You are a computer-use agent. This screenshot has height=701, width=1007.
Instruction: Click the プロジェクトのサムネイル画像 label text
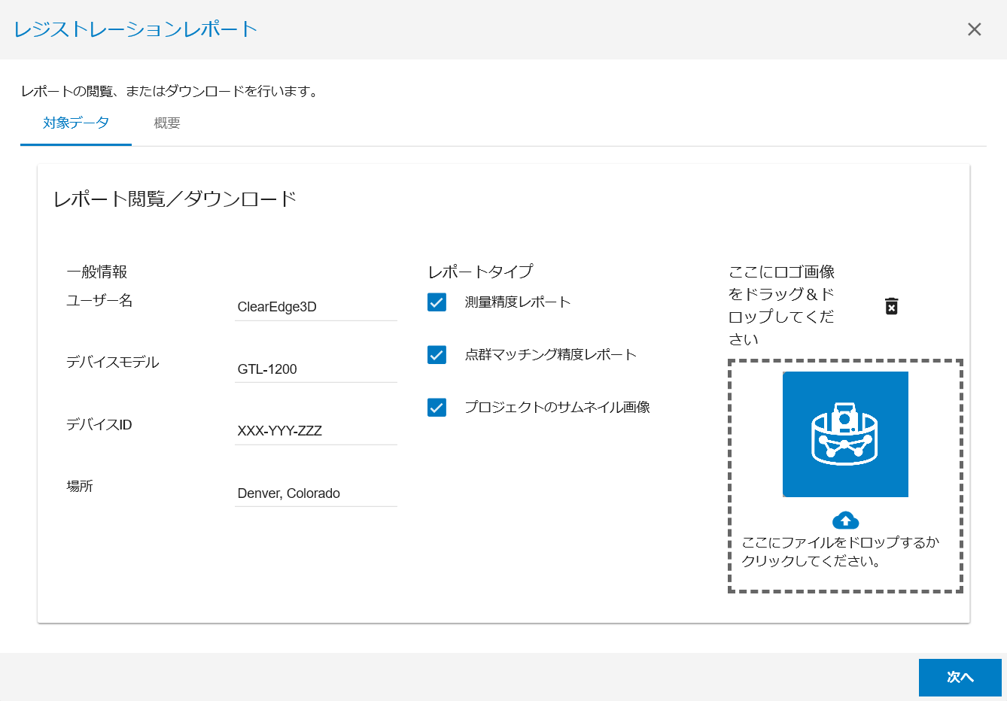557,408
